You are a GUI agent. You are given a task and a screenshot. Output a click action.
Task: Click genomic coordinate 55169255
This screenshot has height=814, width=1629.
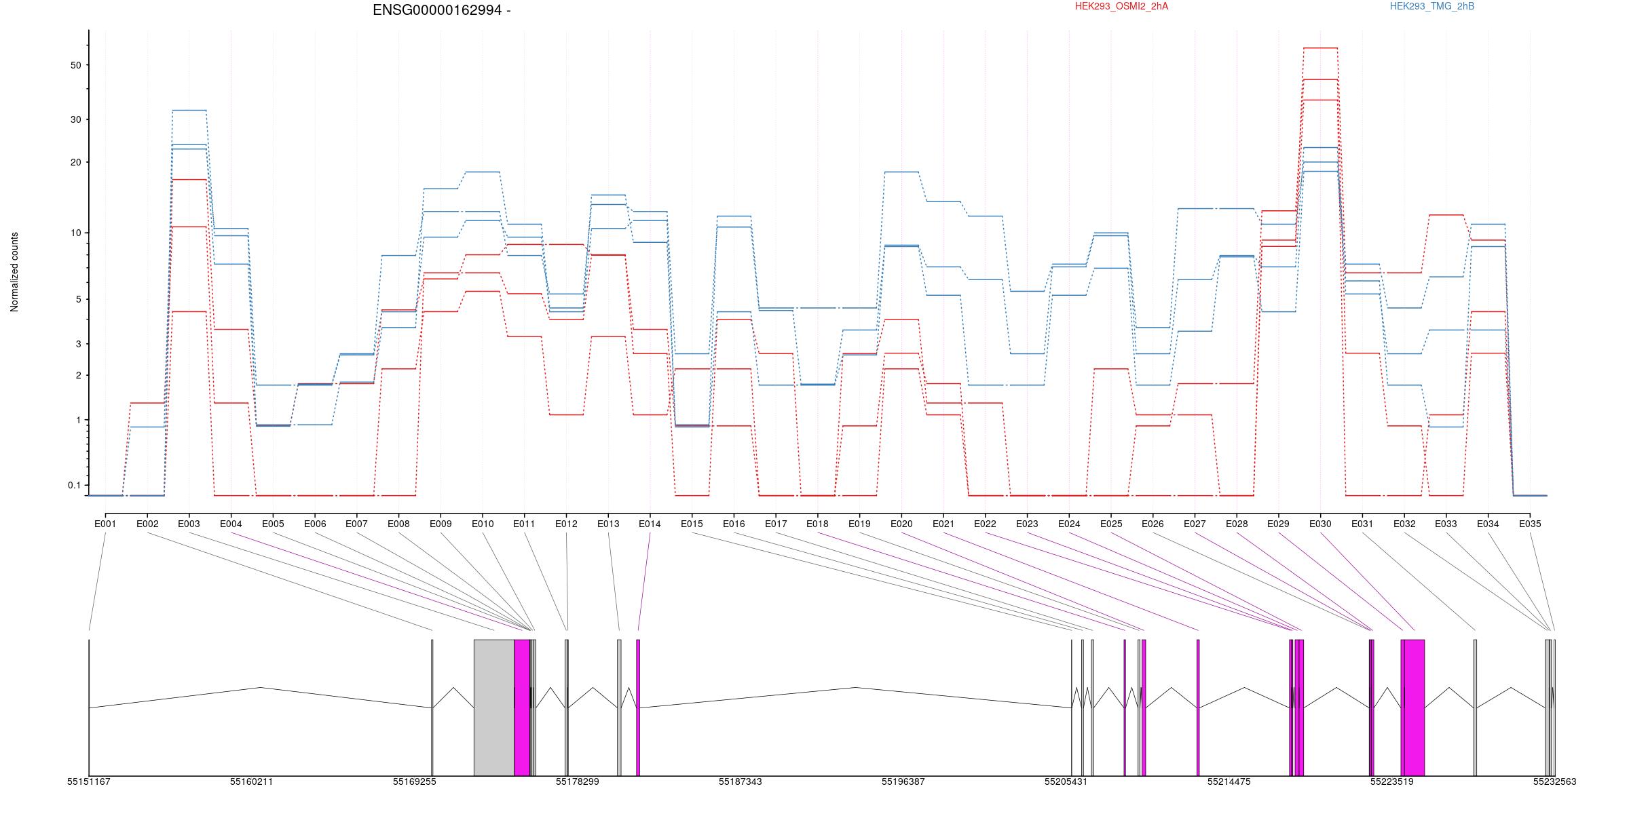[415, 782]
